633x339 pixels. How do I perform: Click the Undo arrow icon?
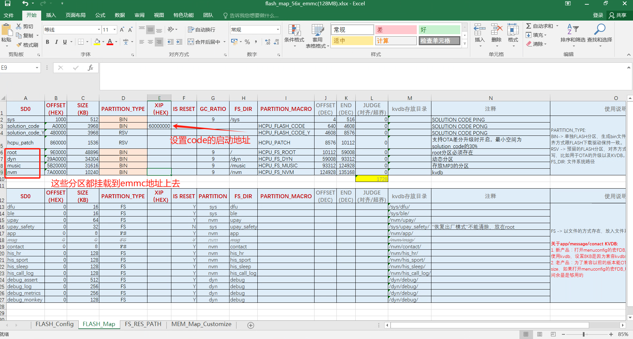click(x=25, y=4)
